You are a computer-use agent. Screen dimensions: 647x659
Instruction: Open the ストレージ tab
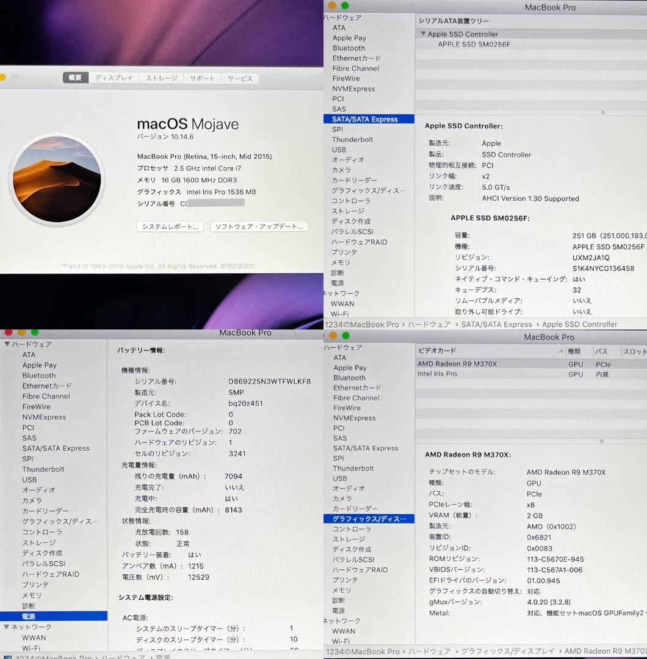point(161,77)
